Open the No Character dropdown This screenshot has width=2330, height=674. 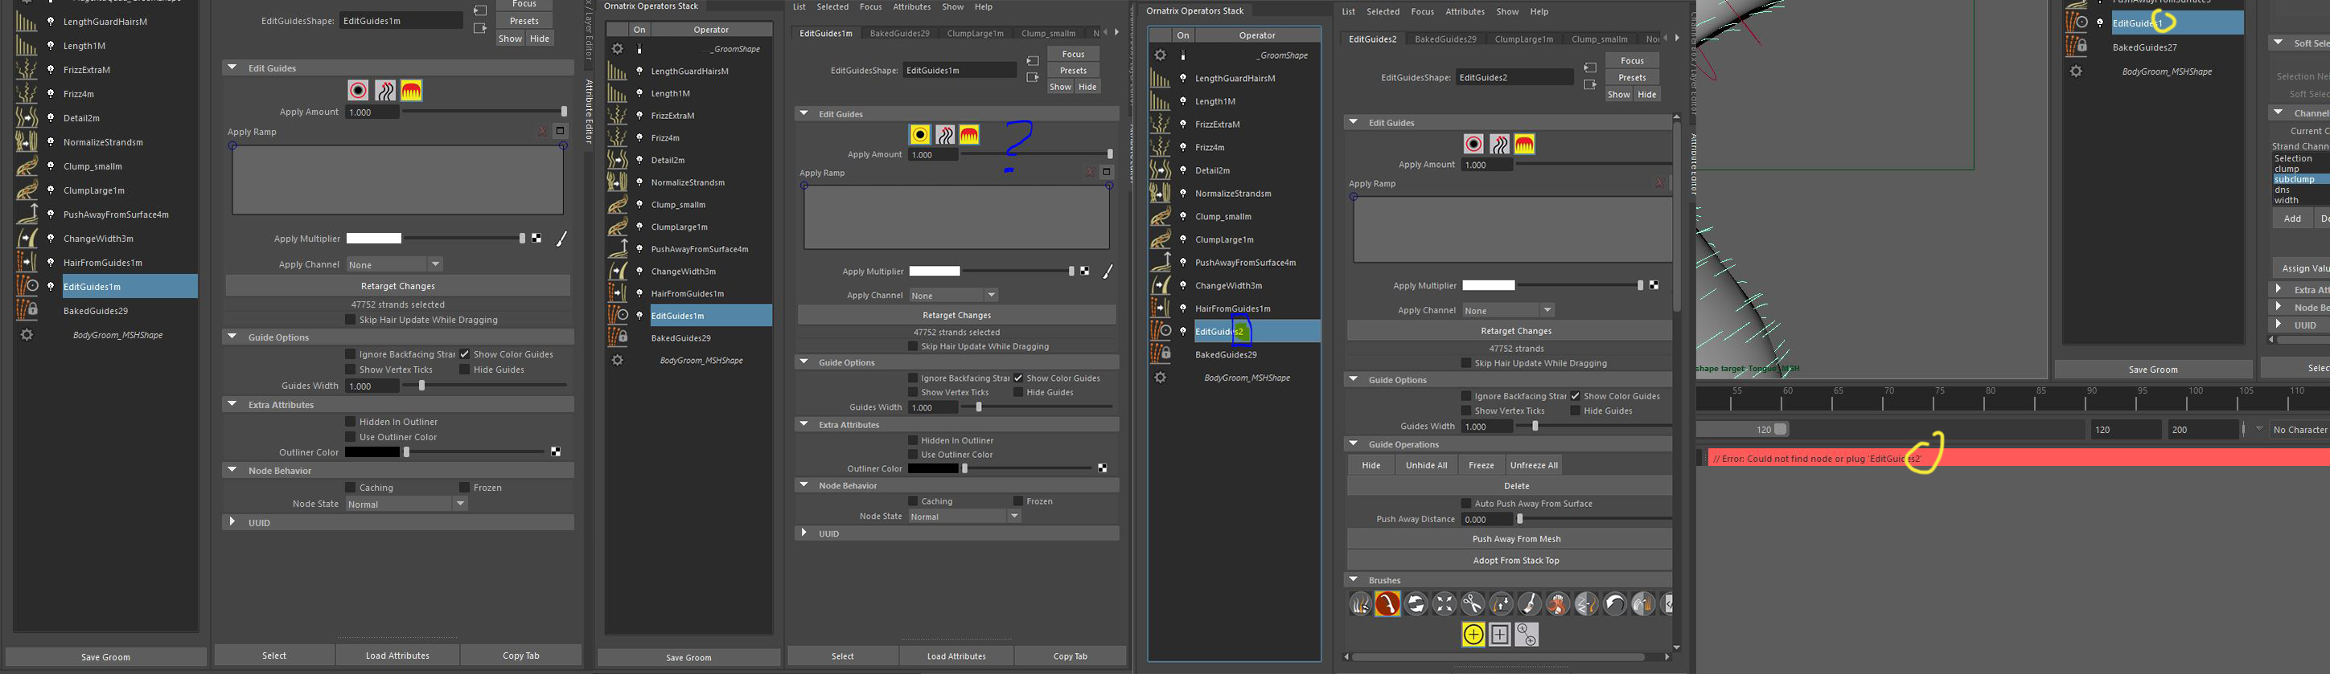[x=2298, y=430]
